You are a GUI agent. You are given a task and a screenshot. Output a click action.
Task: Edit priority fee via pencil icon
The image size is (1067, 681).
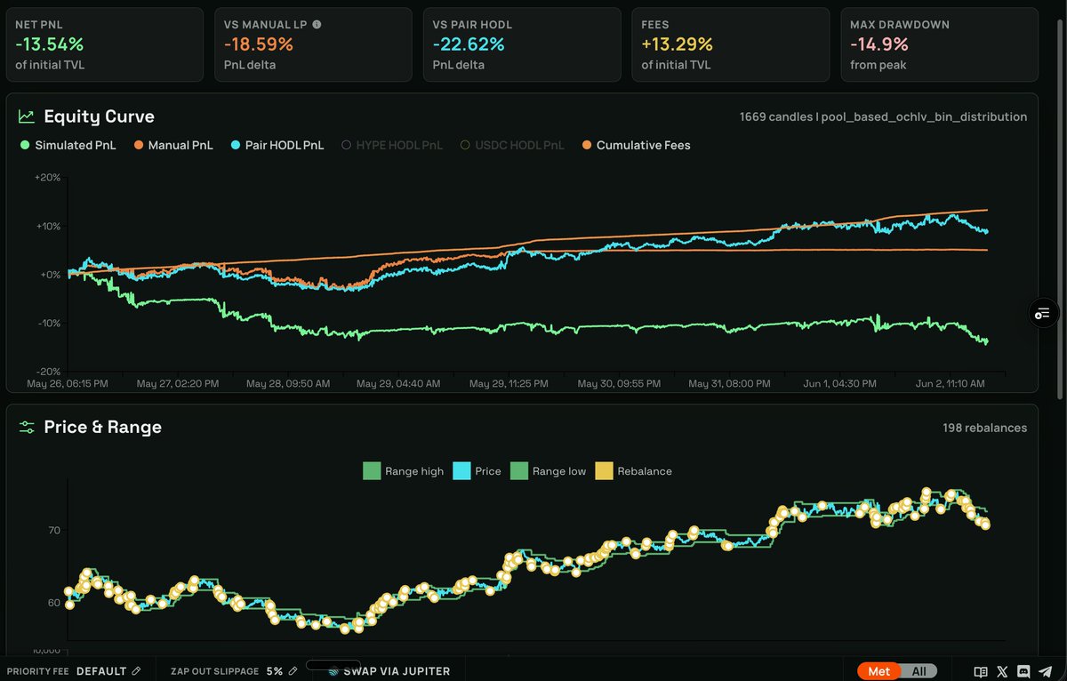136,671
